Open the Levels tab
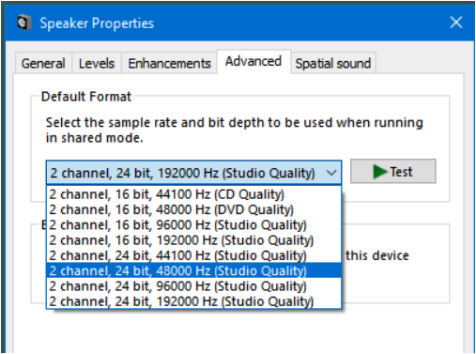Screen dimensions: 476x354 (x=97, y=63)
